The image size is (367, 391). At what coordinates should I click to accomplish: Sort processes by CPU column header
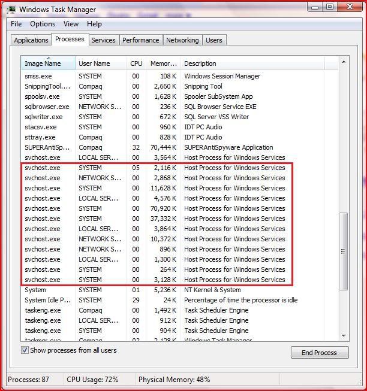point(136,63)
